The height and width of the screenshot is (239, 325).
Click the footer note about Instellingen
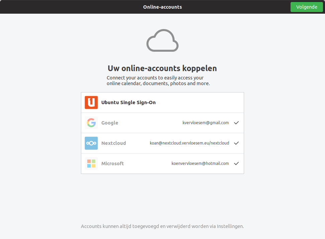pyautogui.click(x=162, y=226)
